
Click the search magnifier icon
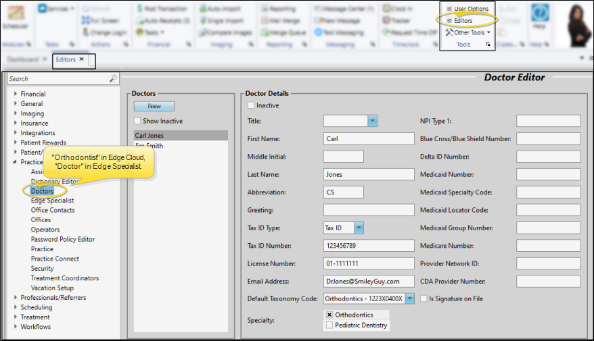click(x=113, y=79)
